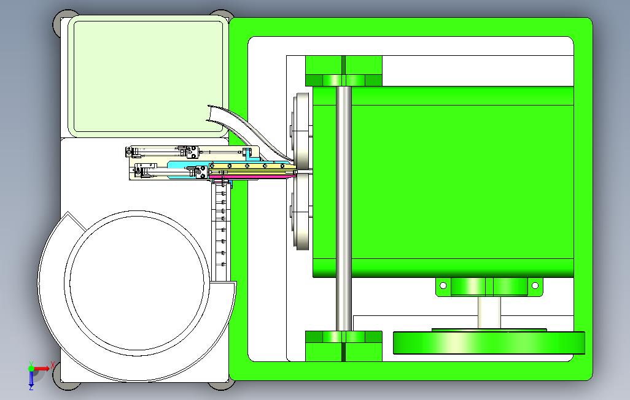Select the magenta bar of the feed mechanism

[x=253, y=176]
